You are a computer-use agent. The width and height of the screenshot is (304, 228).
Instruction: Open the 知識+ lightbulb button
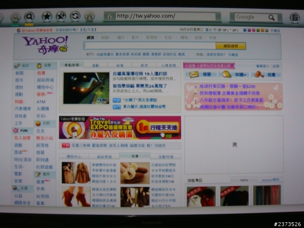point(233,75)
